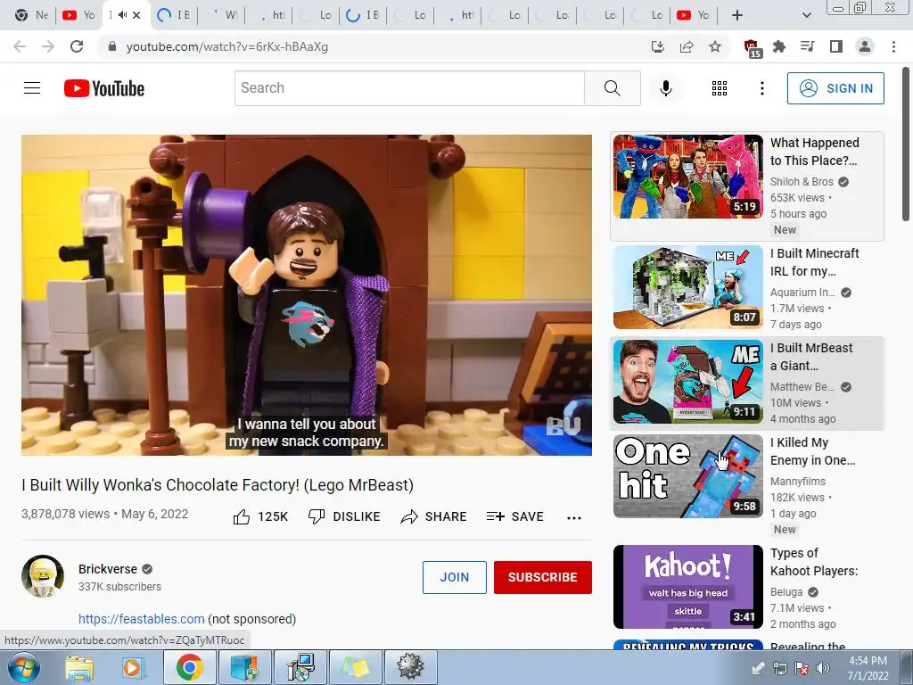Click the search magnifier button
Image resolution: width=913 pixels, height=685 pixels.
click(612, 88)
